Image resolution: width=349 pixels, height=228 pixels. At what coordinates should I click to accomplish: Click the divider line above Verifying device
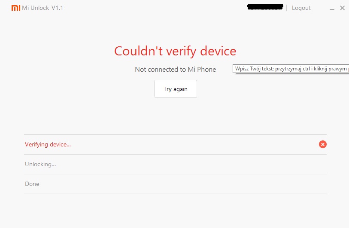[x=175, y=134]
